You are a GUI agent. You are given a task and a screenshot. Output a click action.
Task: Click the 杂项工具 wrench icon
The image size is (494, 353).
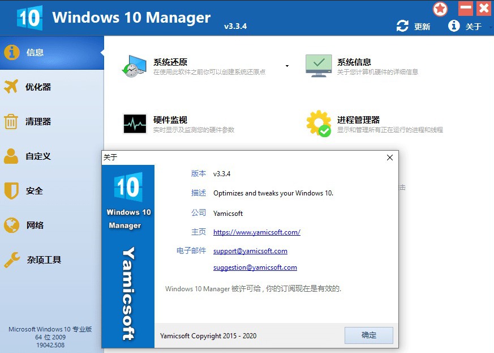click(x=12, y=260)
